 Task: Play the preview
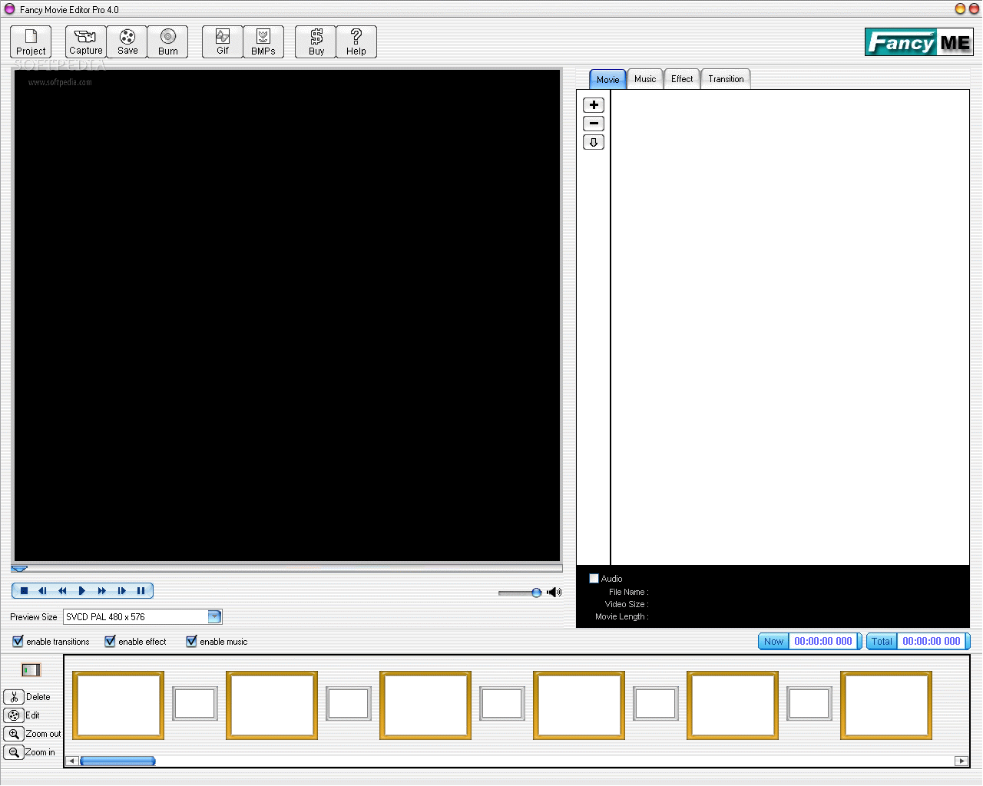click(x=82, y=590)
